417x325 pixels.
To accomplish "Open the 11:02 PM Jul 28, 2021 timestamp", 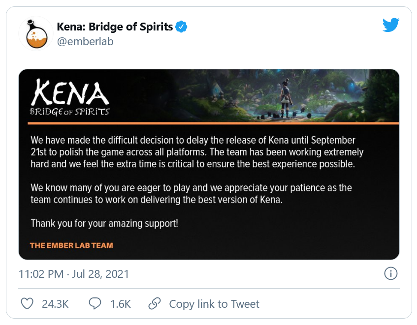I will pyautogui.click(x=74, y=274).
